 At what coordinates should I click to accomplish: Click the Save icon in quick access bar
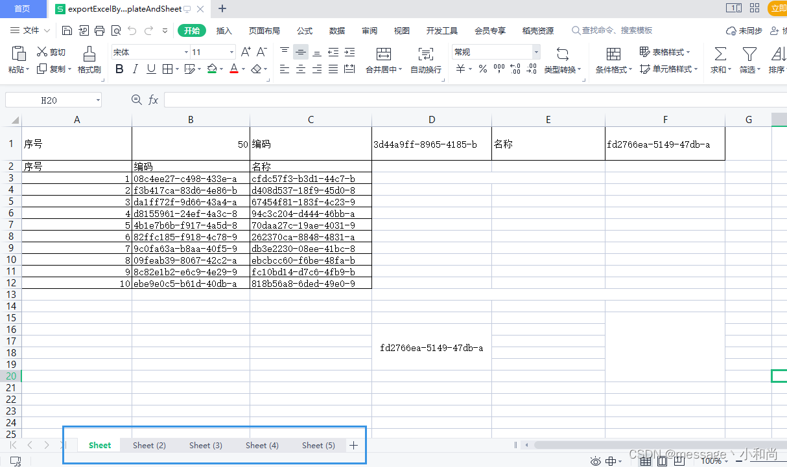67,30
